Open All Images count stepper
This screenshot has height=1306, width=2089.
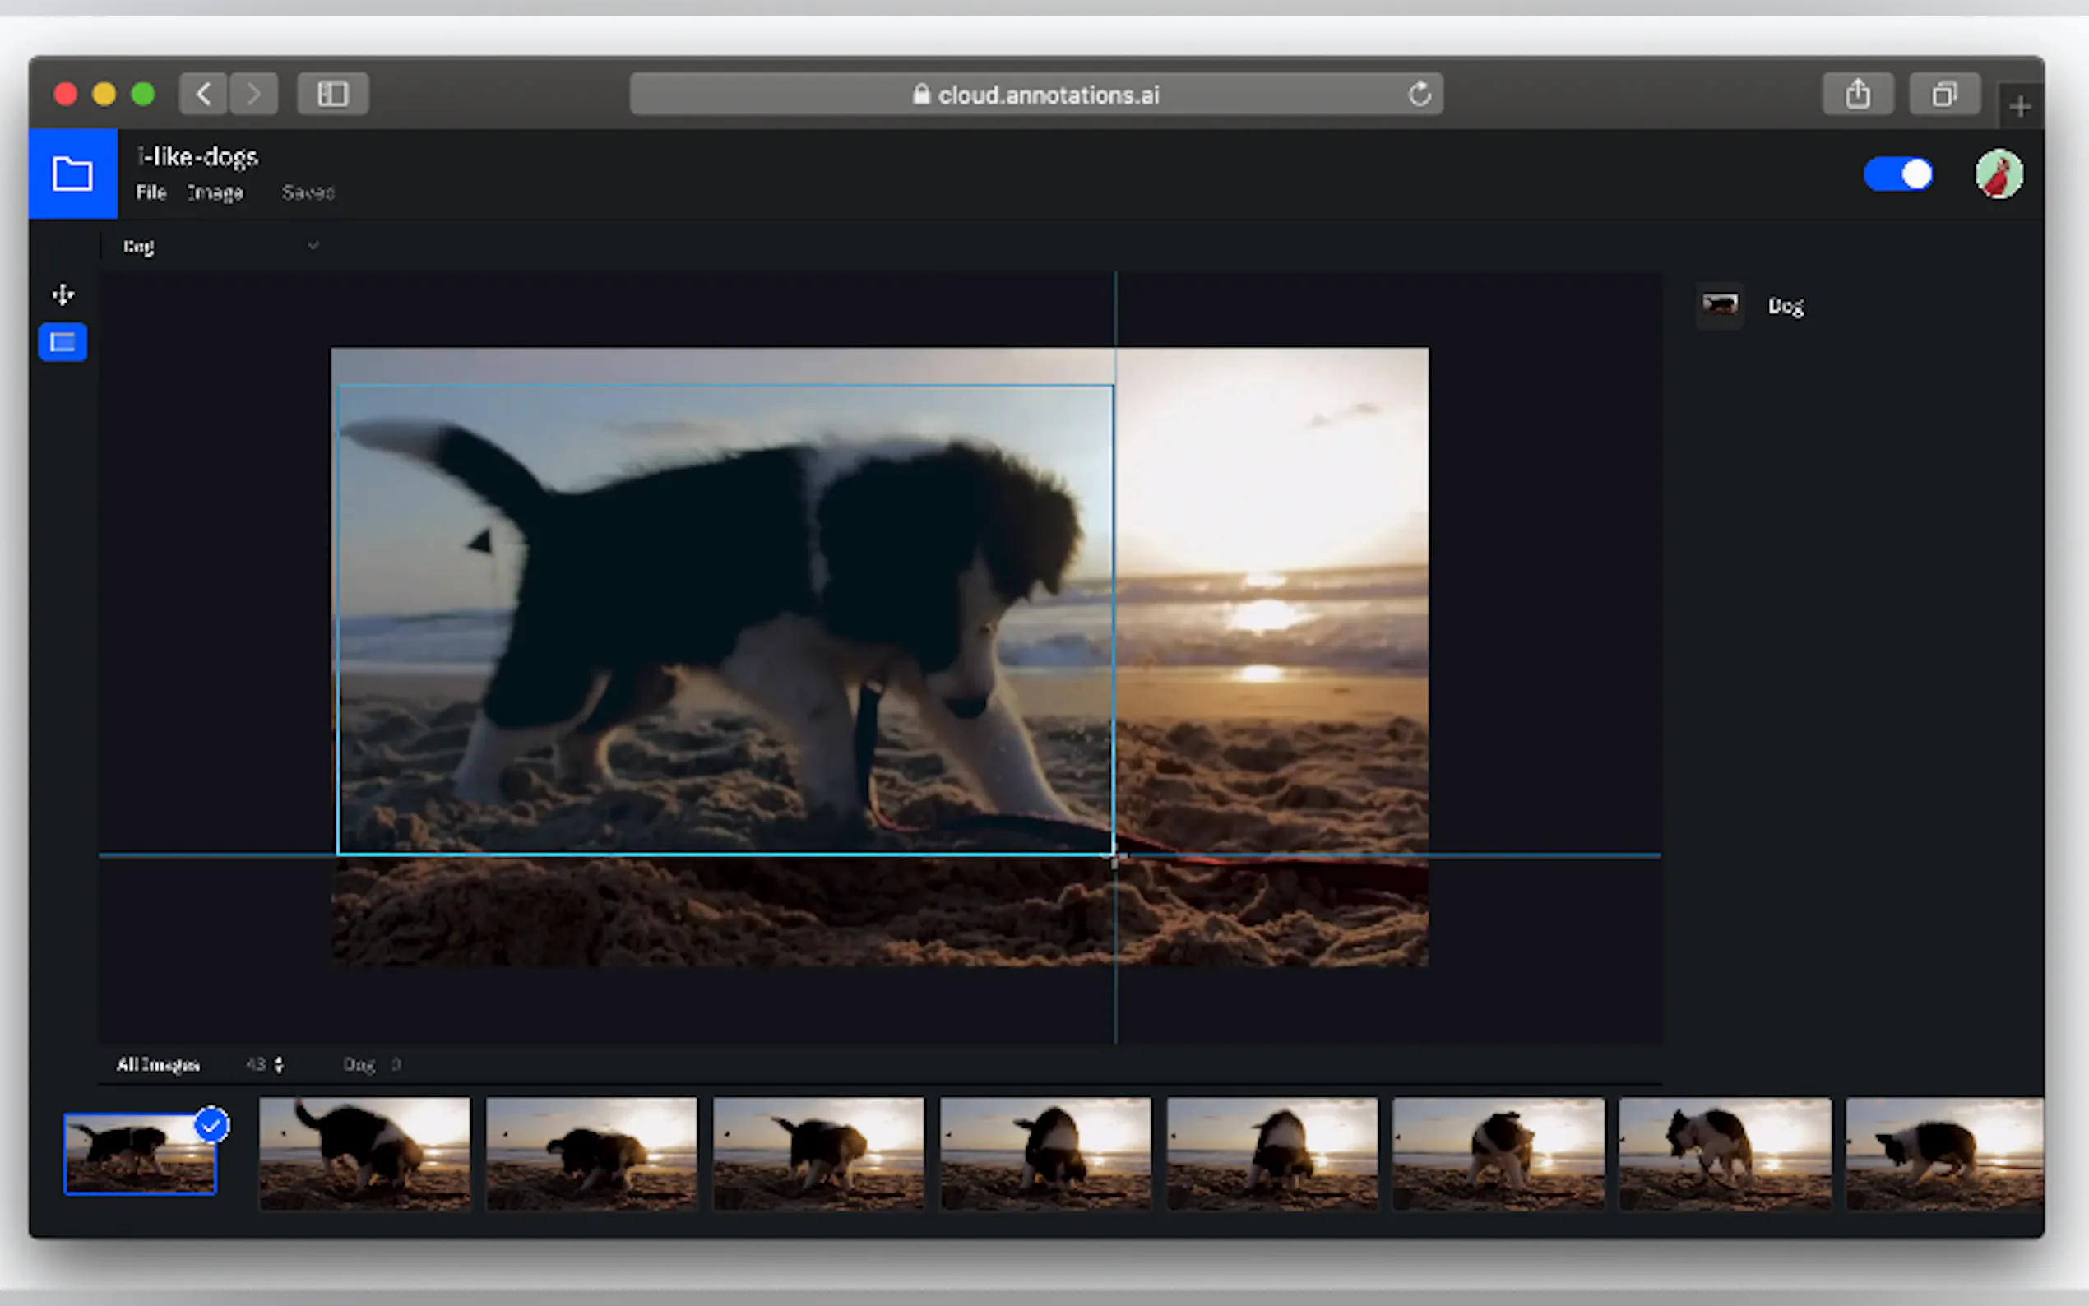pyautogui.click(x=278, y=1064)
